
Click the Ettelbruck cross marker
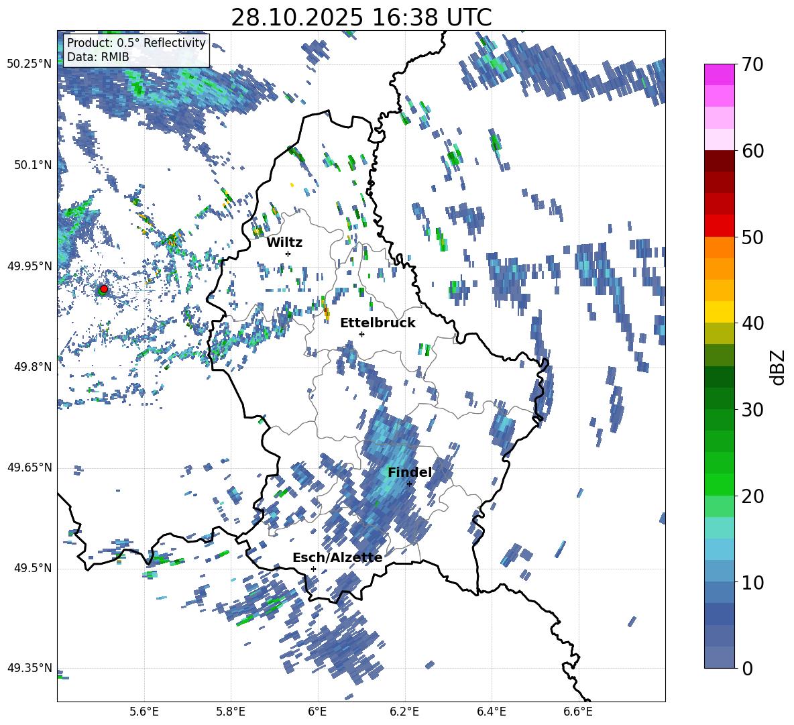(x=361, y=334)
